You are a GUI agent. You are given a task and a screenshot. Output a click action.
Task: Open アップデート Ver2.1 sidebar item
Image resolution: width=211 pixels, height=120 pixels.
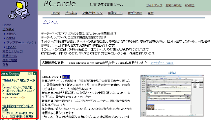21,42
